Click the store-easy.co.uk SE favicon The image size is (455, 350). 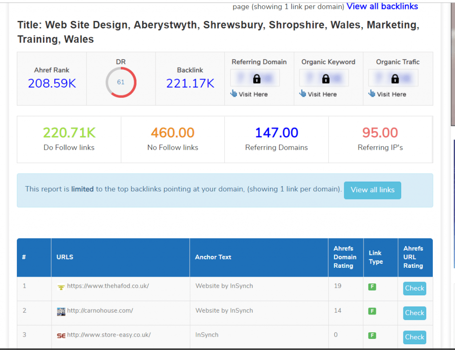(x=61, y=336)
